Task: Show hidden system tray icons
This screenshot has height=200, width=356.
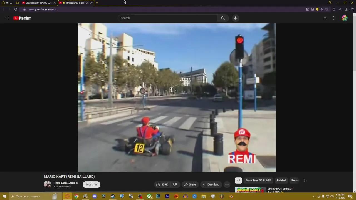Action: [x=314, y=196]
